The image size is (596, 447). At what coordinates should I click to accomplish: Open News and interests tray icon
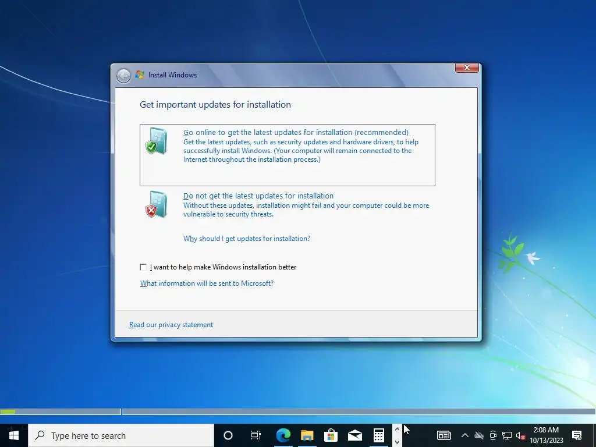coord(444,435)
